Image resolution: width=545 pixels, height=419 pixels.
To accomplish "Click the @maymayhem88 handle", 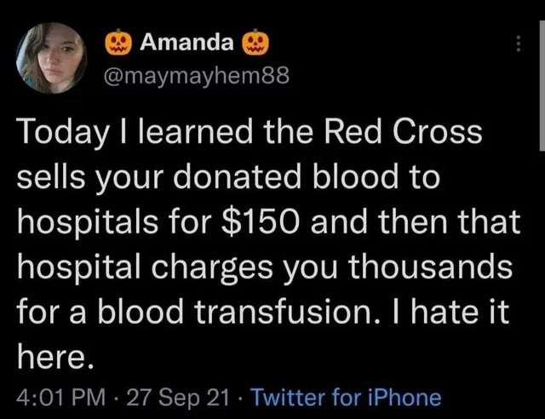I will (197, 76).
